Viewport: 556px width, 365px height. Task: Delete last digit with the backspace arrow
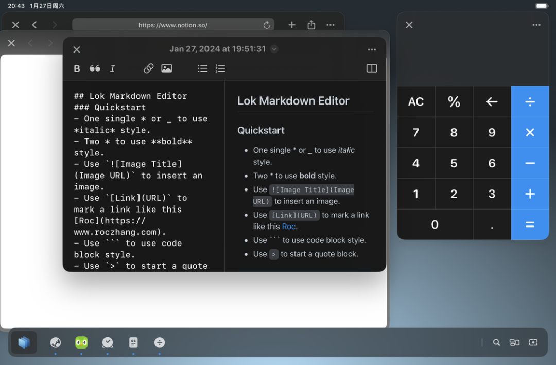492,102
